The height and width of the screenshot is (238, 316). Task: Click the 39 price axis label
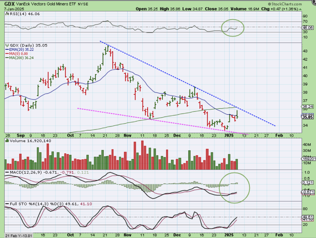pyautogui.click(x=305, y=84)
